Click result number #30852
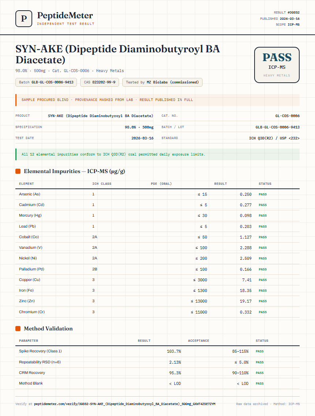The image size is (315, 416). click(x=293, y=12)
